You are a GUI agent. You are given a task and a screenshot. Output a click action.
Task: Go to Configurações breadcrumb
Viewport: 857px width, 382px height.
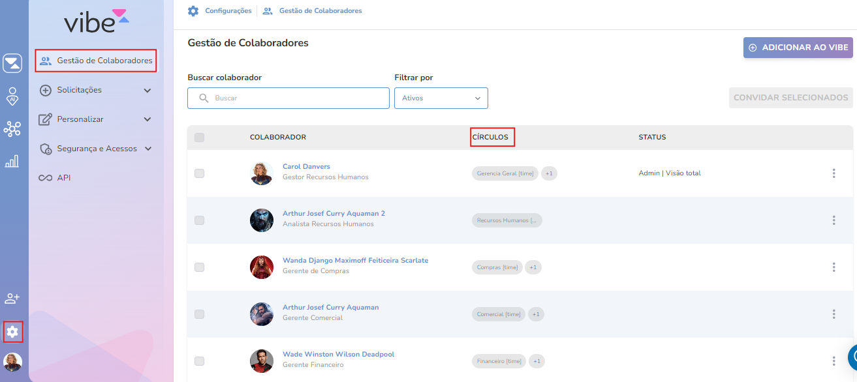point(228,11)
